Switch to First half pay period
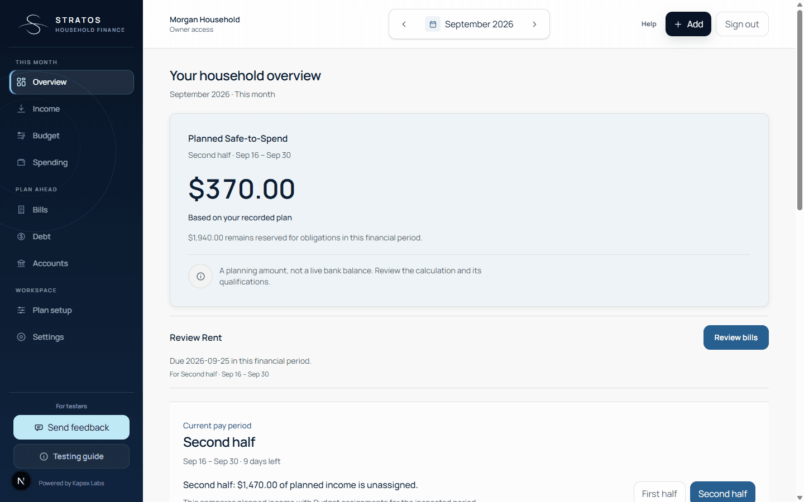 (659, 493)
